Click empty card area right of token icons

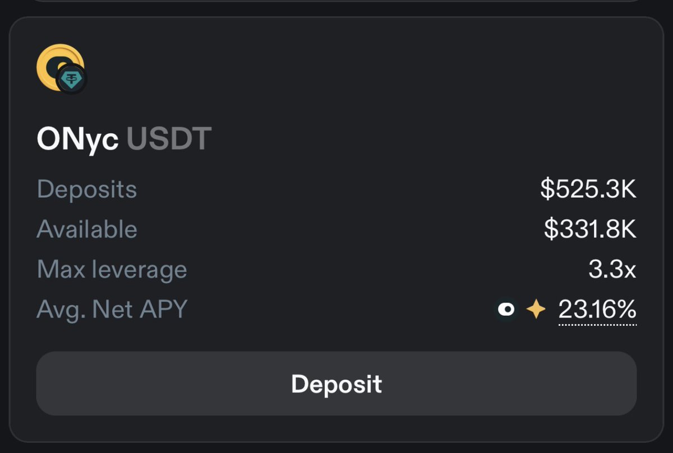pyautogui.click(x=336, y=67)
